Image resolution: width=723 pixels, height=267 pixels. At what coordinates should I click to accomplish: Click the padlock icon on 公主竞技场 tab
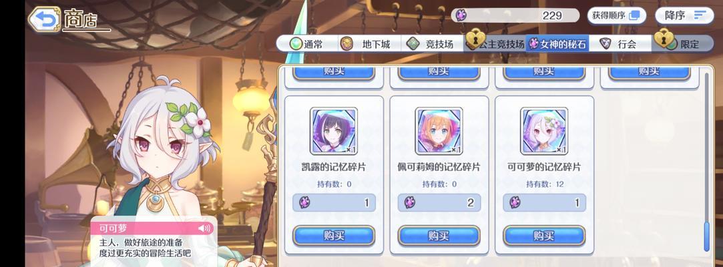pos(475,39)
